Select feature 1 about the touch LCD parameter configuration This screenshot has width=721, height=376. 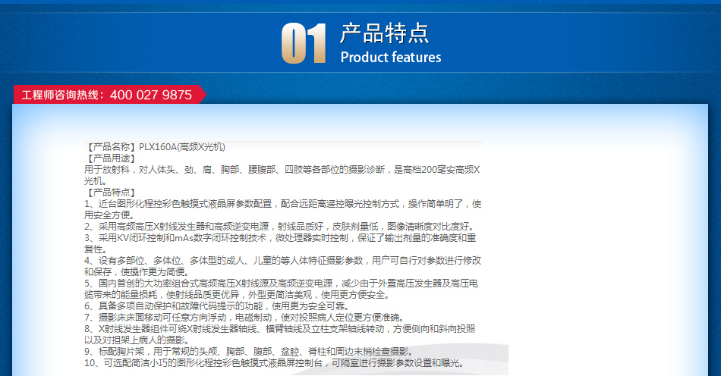click(282, 204)
